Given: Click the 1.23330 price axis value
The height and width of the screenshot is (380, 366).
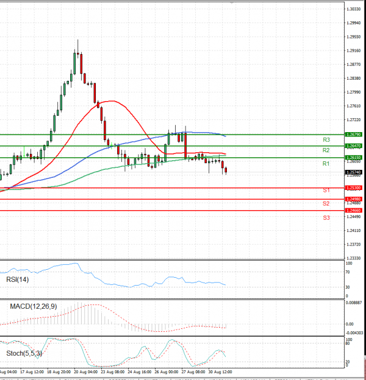Looking at the screenshot, I should point(353,258).
